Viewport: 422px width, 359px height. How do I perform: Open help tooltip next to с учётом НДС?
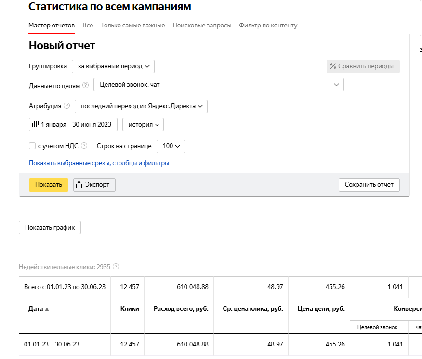tap(84, 145)
